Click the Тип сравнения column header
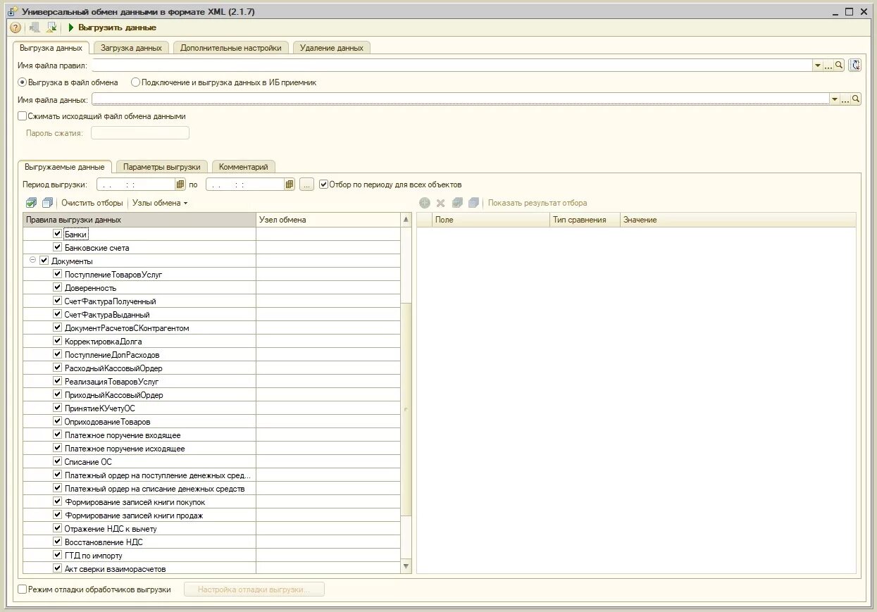Image resolution: width=877 pixels, height=612 pixels. point(585,220)
